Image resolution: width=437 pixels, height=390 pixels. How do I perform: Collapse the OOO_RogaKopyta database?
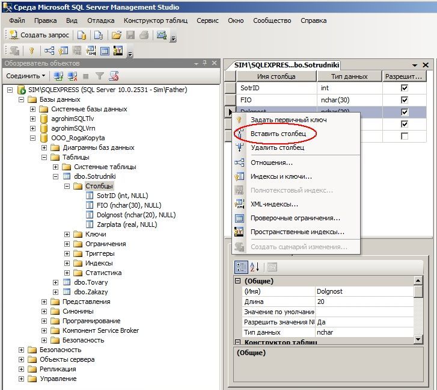click(33, 138)
